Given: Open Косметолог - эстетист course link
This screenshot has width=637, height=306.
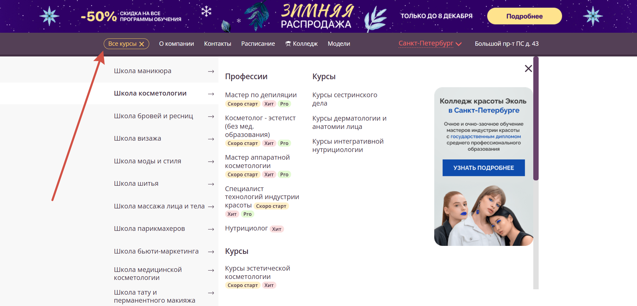Looking at the screenshot, I should tap(260, 126).
